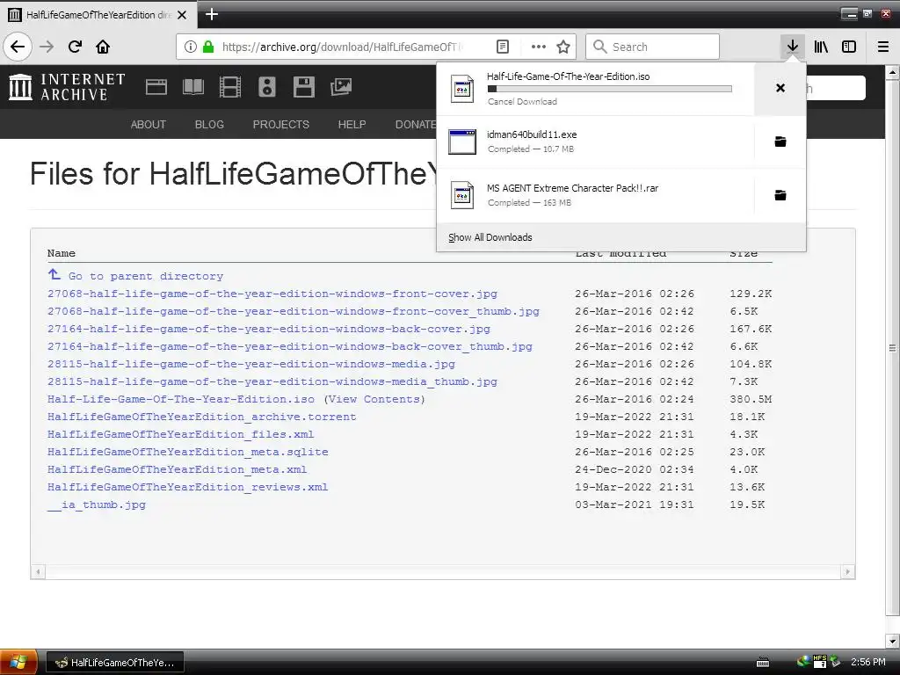The image size is (900, 675).
Task: Open the Home page button
Action: click(103, 47)
